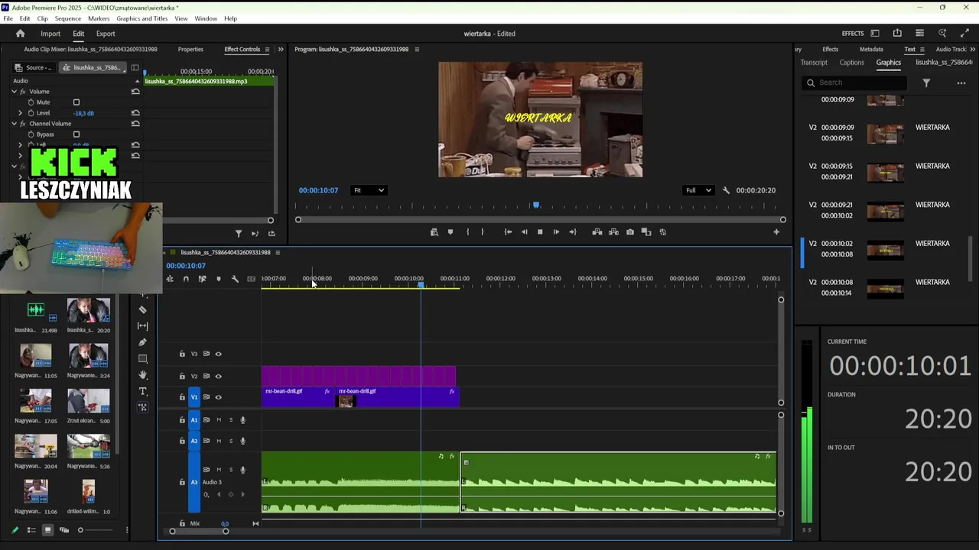Open the Properties panel tab
The image size is (979, 550).
tap(190, 50)
